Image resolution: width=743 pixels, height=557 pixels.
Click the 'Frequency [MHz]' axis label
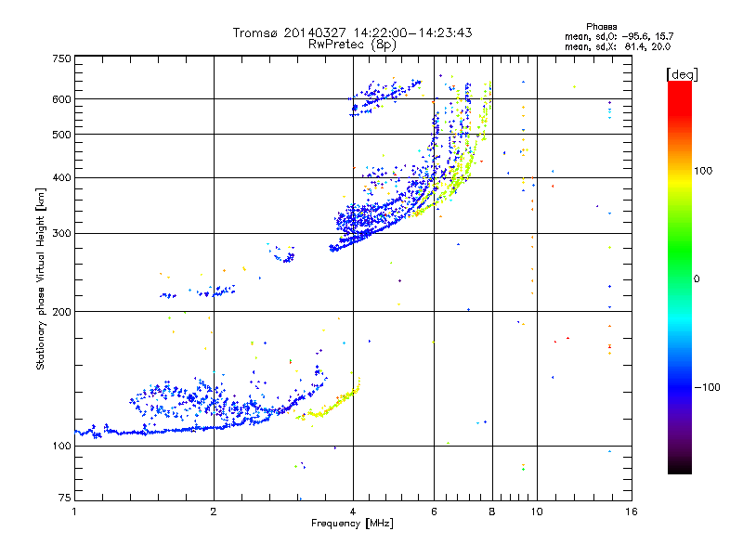coord(352,524)
